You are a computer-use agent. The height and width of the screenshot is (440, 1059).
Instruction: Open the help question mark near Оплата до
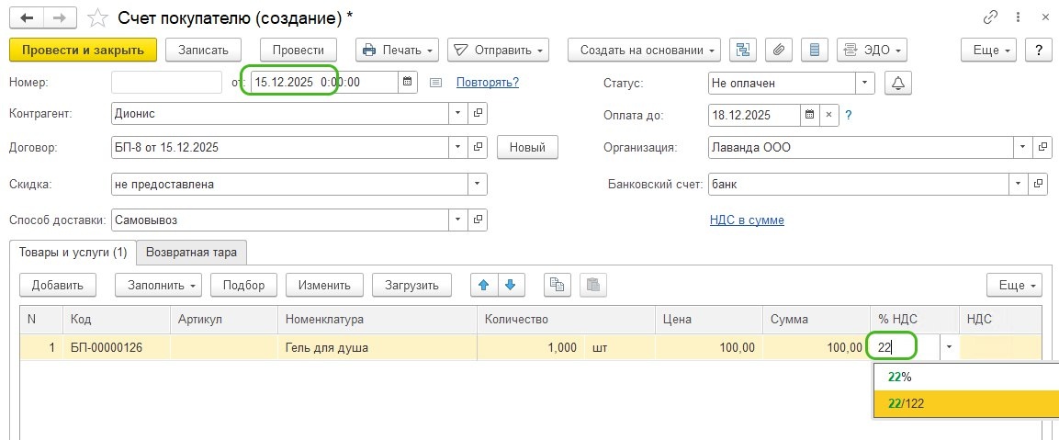[x=849, y=116]
